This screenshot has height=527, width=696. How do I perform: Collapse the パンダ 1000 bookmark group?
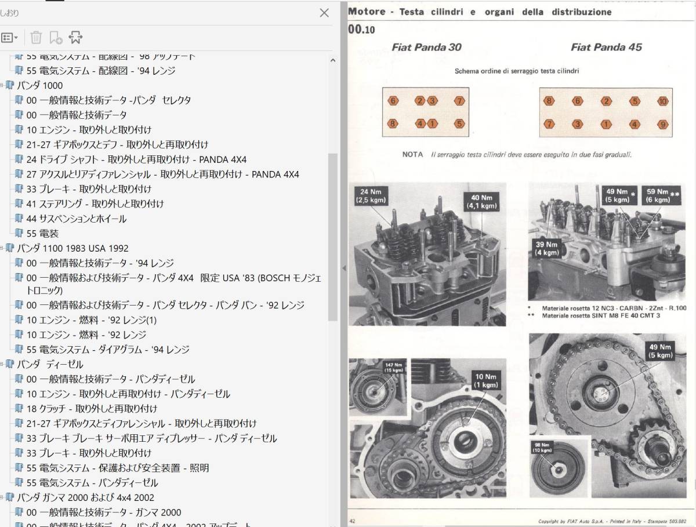coord(2,85)
